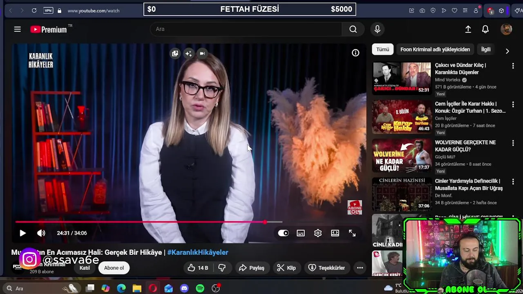The height and width of the screenshot is (294, 523).
Task: Open browser easy setup sliders icon
Action: 465,11
